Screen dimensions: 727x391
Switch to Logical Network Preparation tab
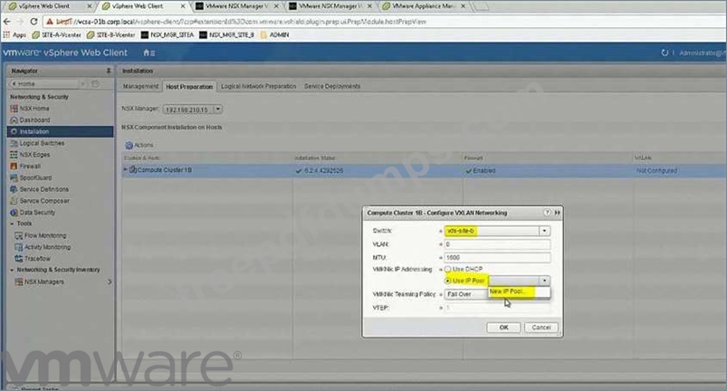[x=258, y=87]
